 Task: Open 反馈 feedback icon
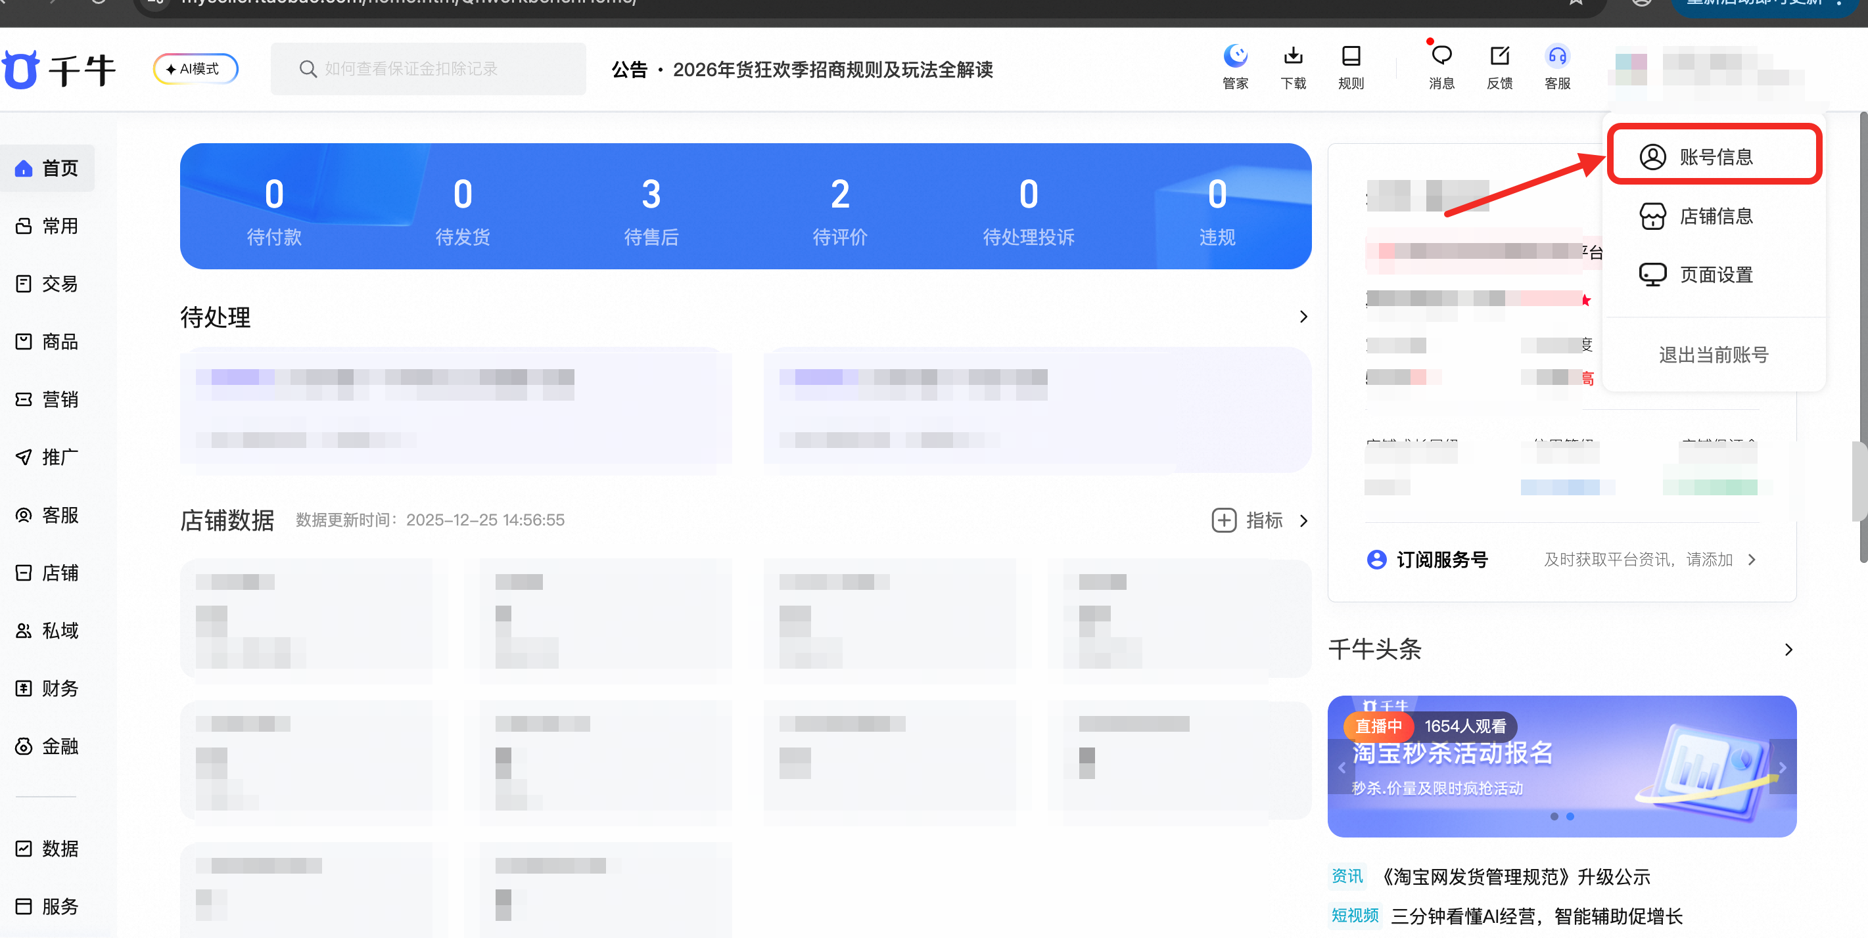pos(1499,67)
